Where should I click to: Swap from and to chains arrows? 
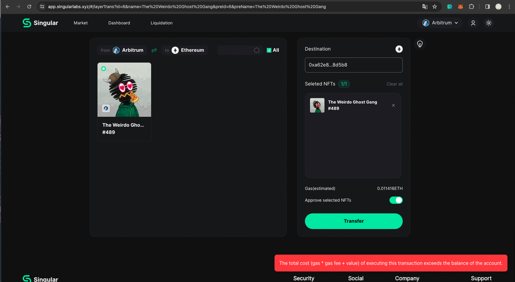(154, 50)
